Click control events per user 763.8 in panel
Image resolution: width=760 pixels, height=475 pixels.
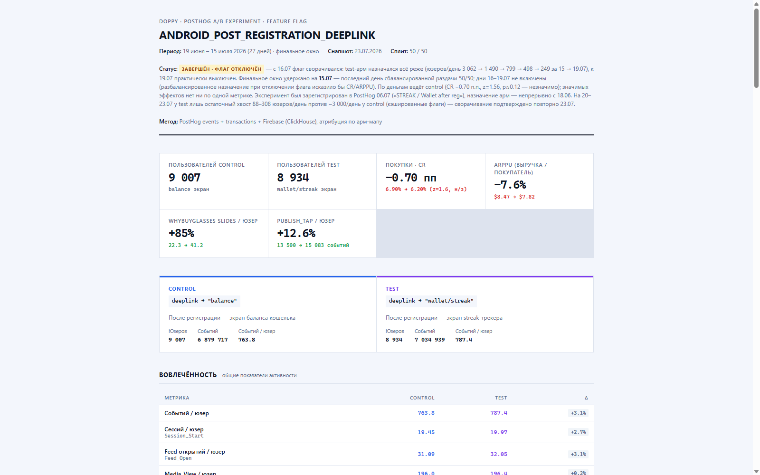[247, 340]
